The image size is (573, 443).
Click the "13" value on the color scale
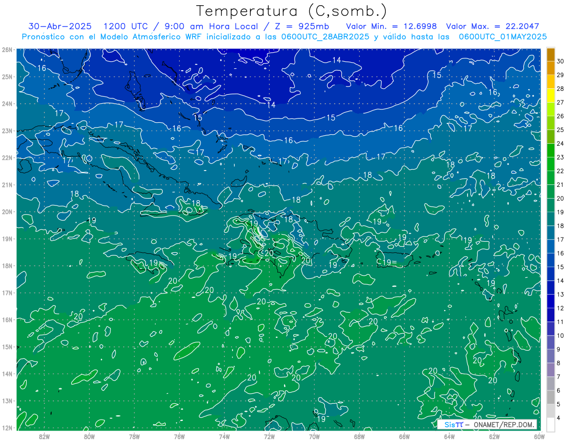(561, 294)
